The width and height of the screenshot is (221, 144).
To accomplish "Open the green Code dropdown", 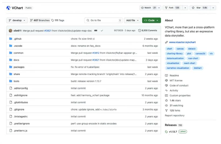I will click(x=151, y=20).
